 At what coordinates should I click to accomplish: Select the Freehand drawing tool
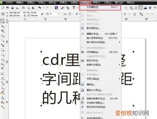pyautogui.click(x=2, y=40)
